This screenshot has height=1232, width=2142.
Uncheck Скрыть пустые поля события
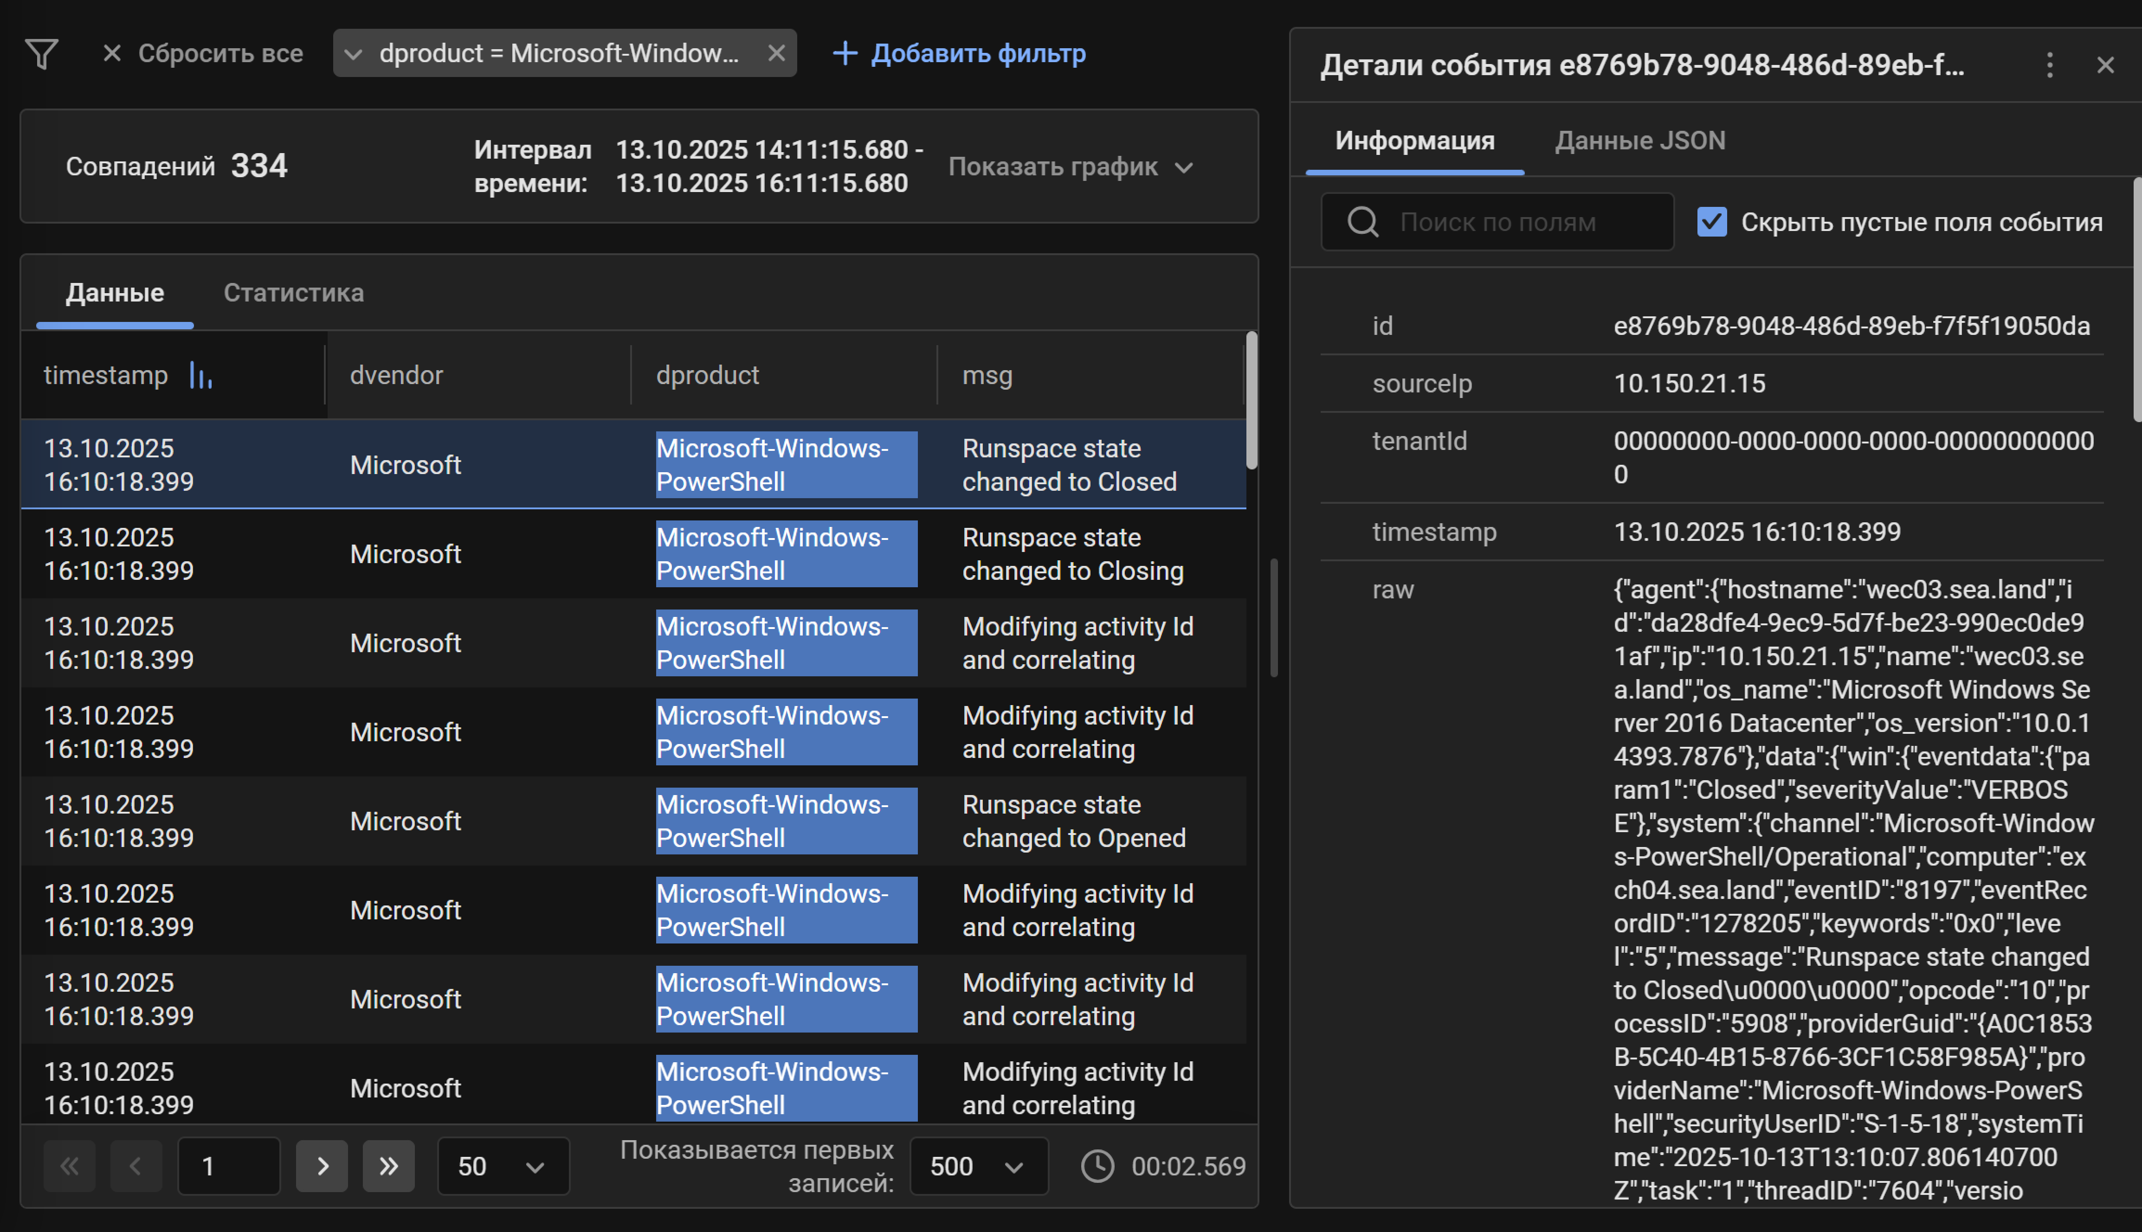[1712, 221]
